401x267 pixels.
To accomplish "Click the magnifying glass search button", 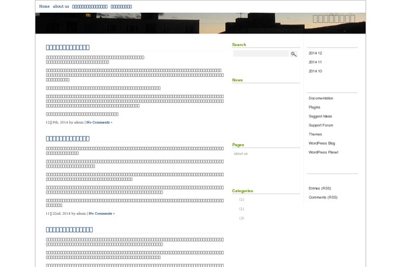I will coord(293,54).
